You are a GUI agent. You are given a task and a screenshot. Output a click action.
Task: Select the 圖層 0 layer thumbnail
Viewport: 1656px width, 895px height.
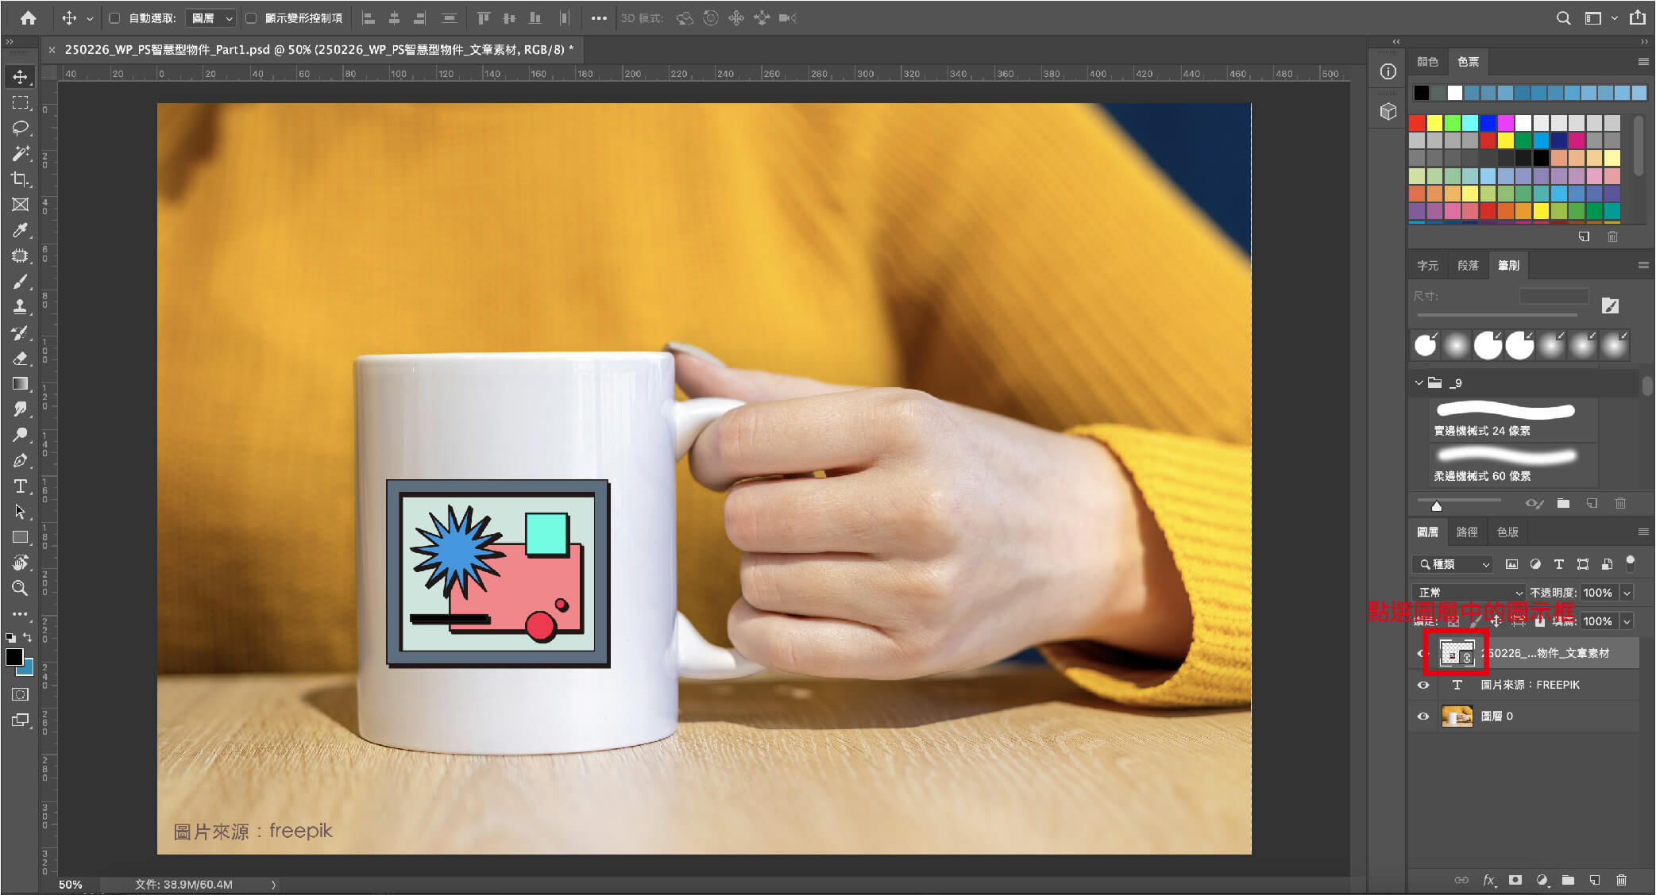1457,716
